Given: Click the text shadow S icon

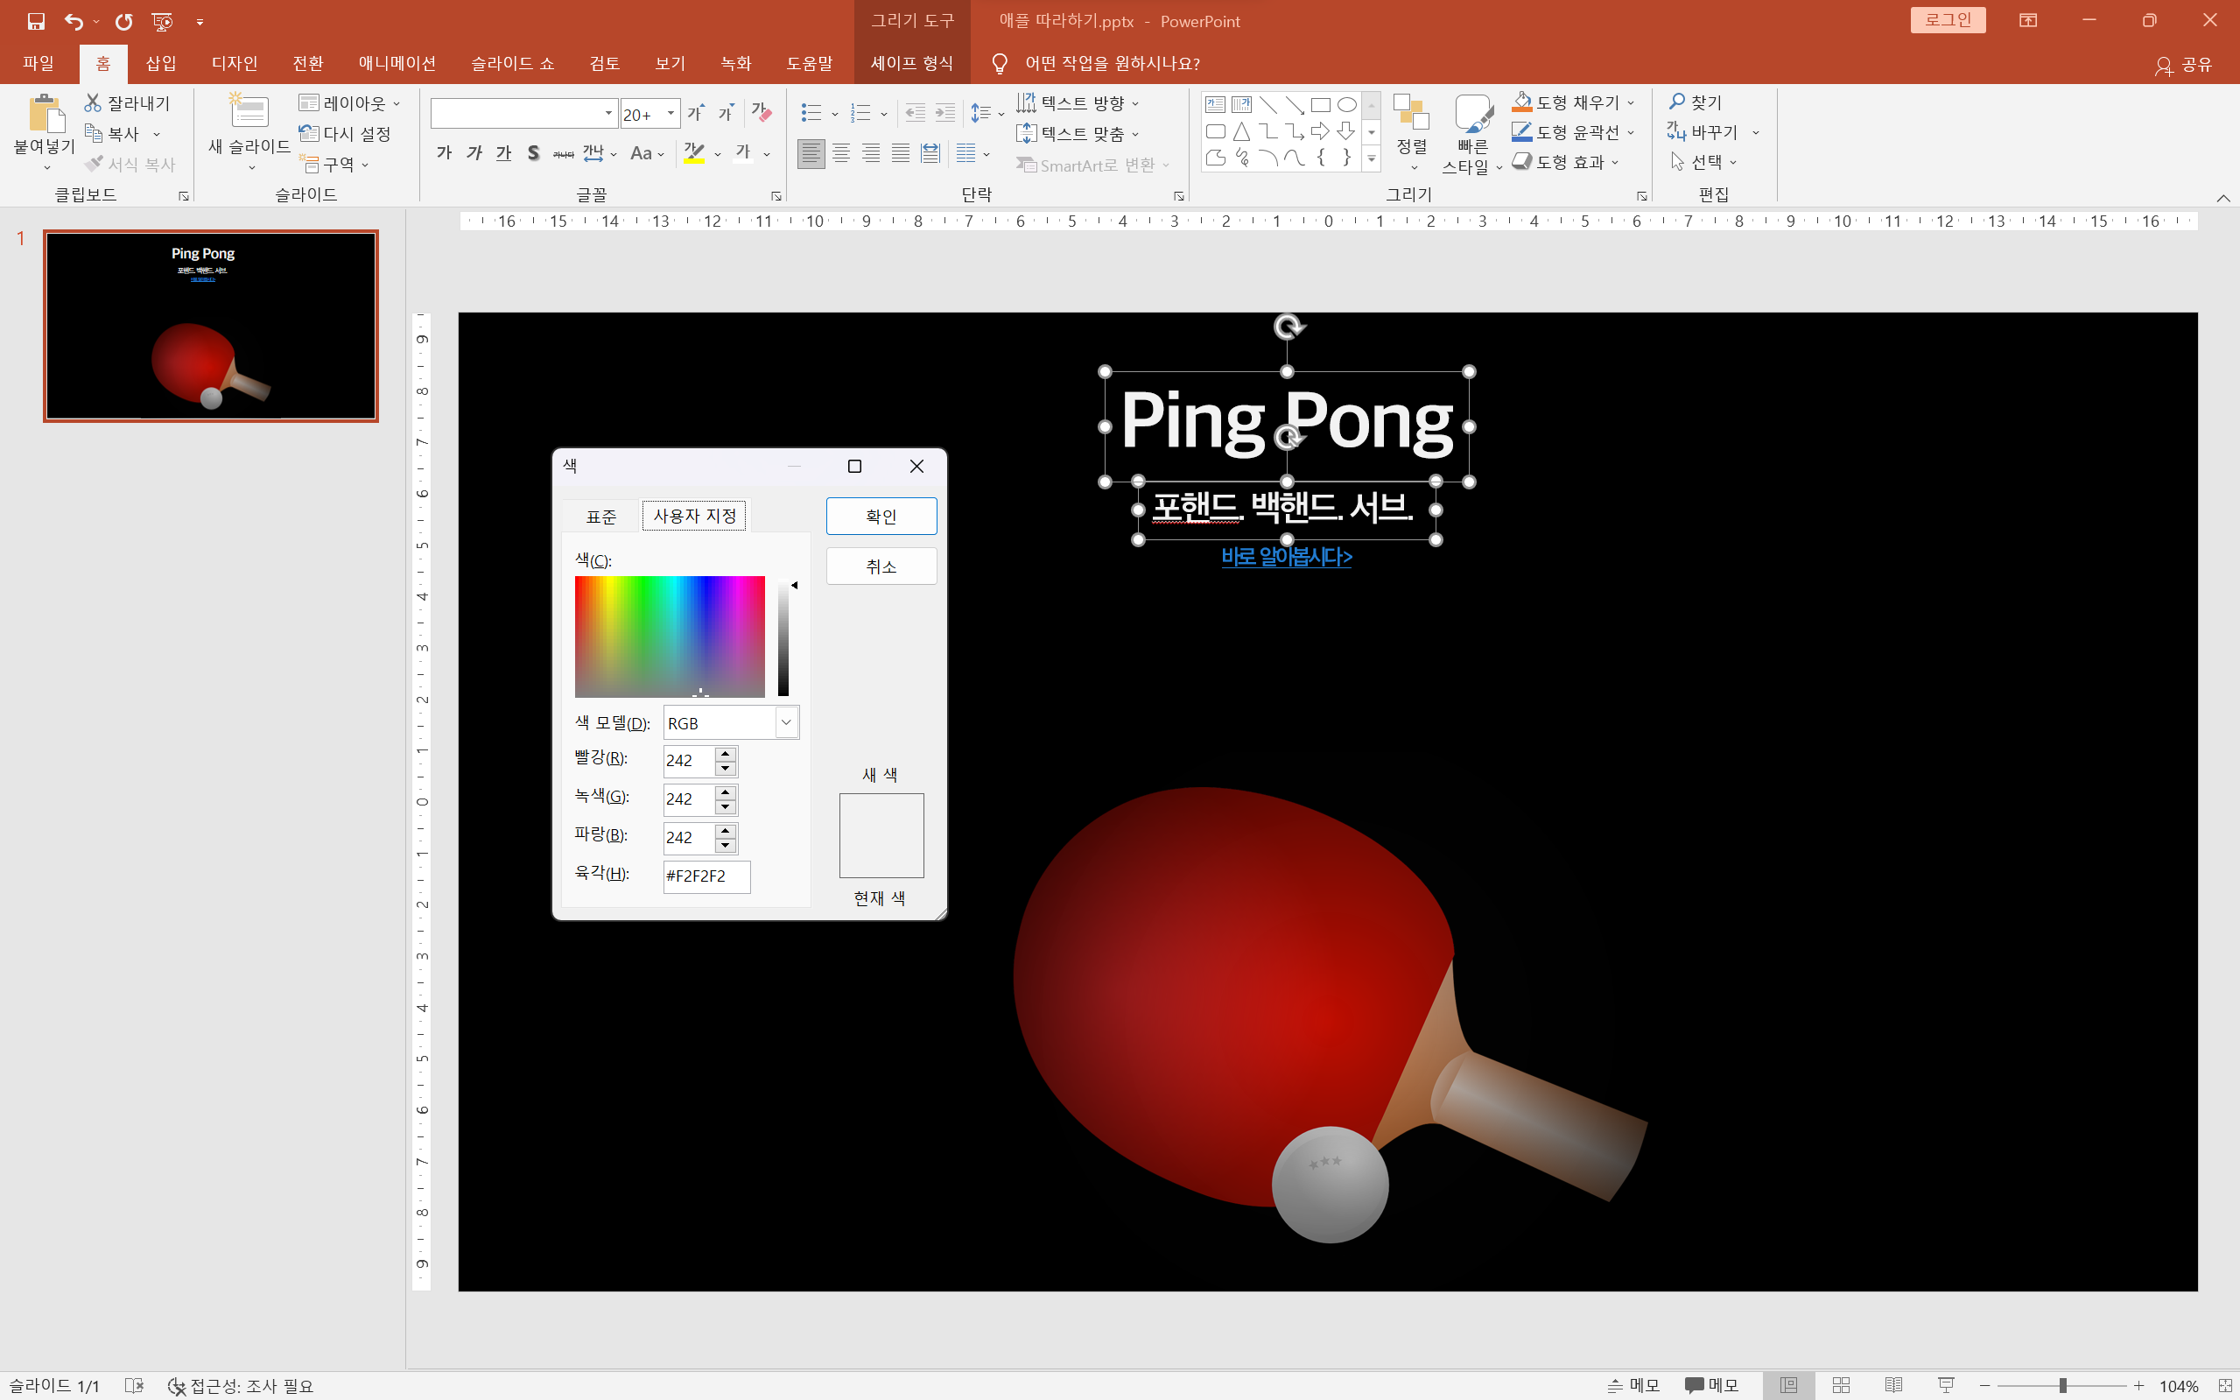Looking at the screenshot, I should [533, 154].
